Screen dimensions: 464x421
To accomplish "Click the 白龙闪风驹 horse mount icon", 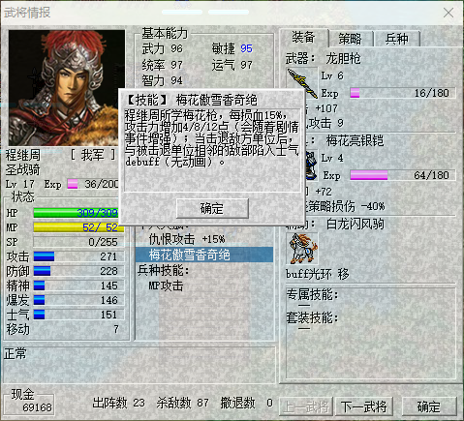I will pos(302,249).
